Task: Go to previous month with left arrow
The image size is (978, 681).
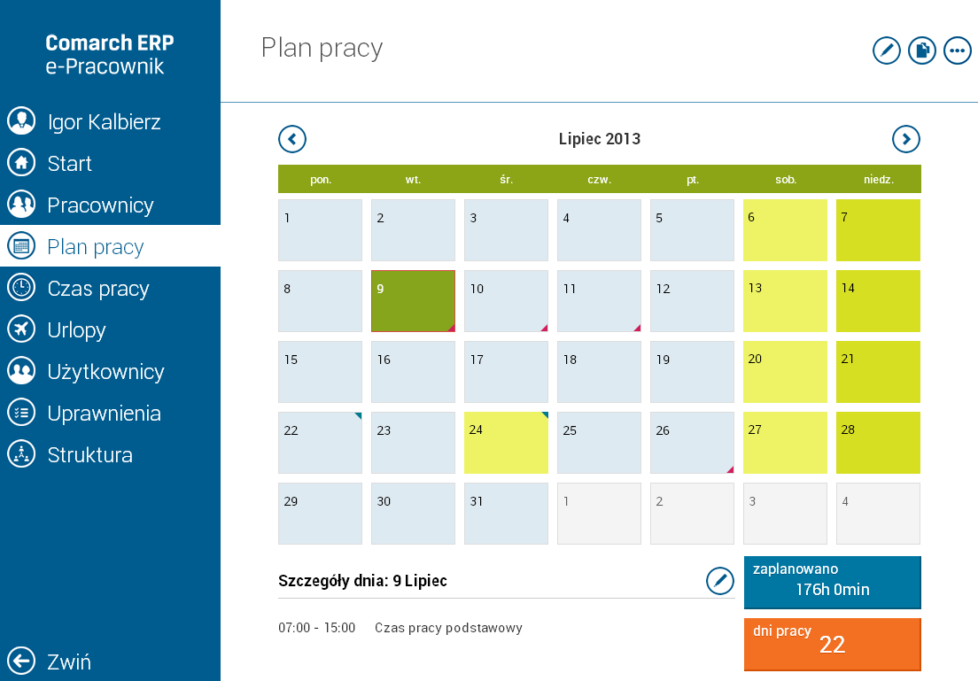Action: (292, 139)
